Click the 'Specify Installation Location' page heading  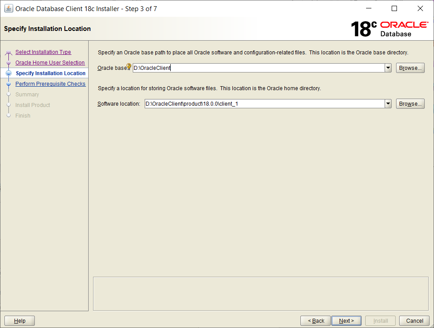[47, 29]
